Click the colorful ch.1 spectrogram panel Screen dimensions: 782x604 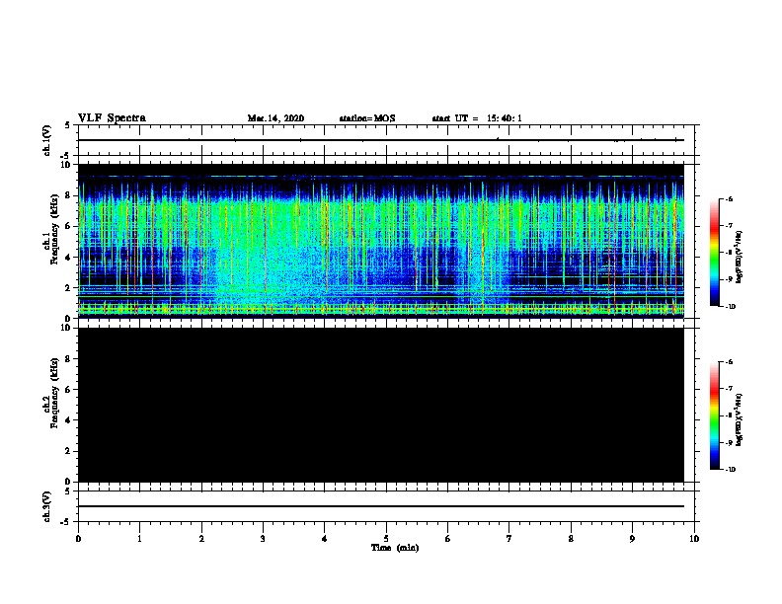click(x=381, y=241)
